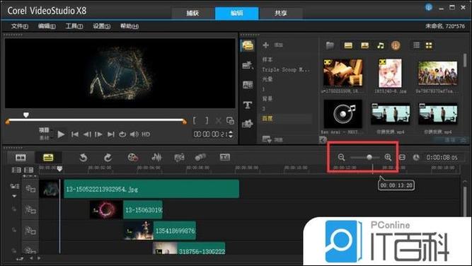Expand the track manager dropdown arrow

pyautogui.click(x=14, y=196)
